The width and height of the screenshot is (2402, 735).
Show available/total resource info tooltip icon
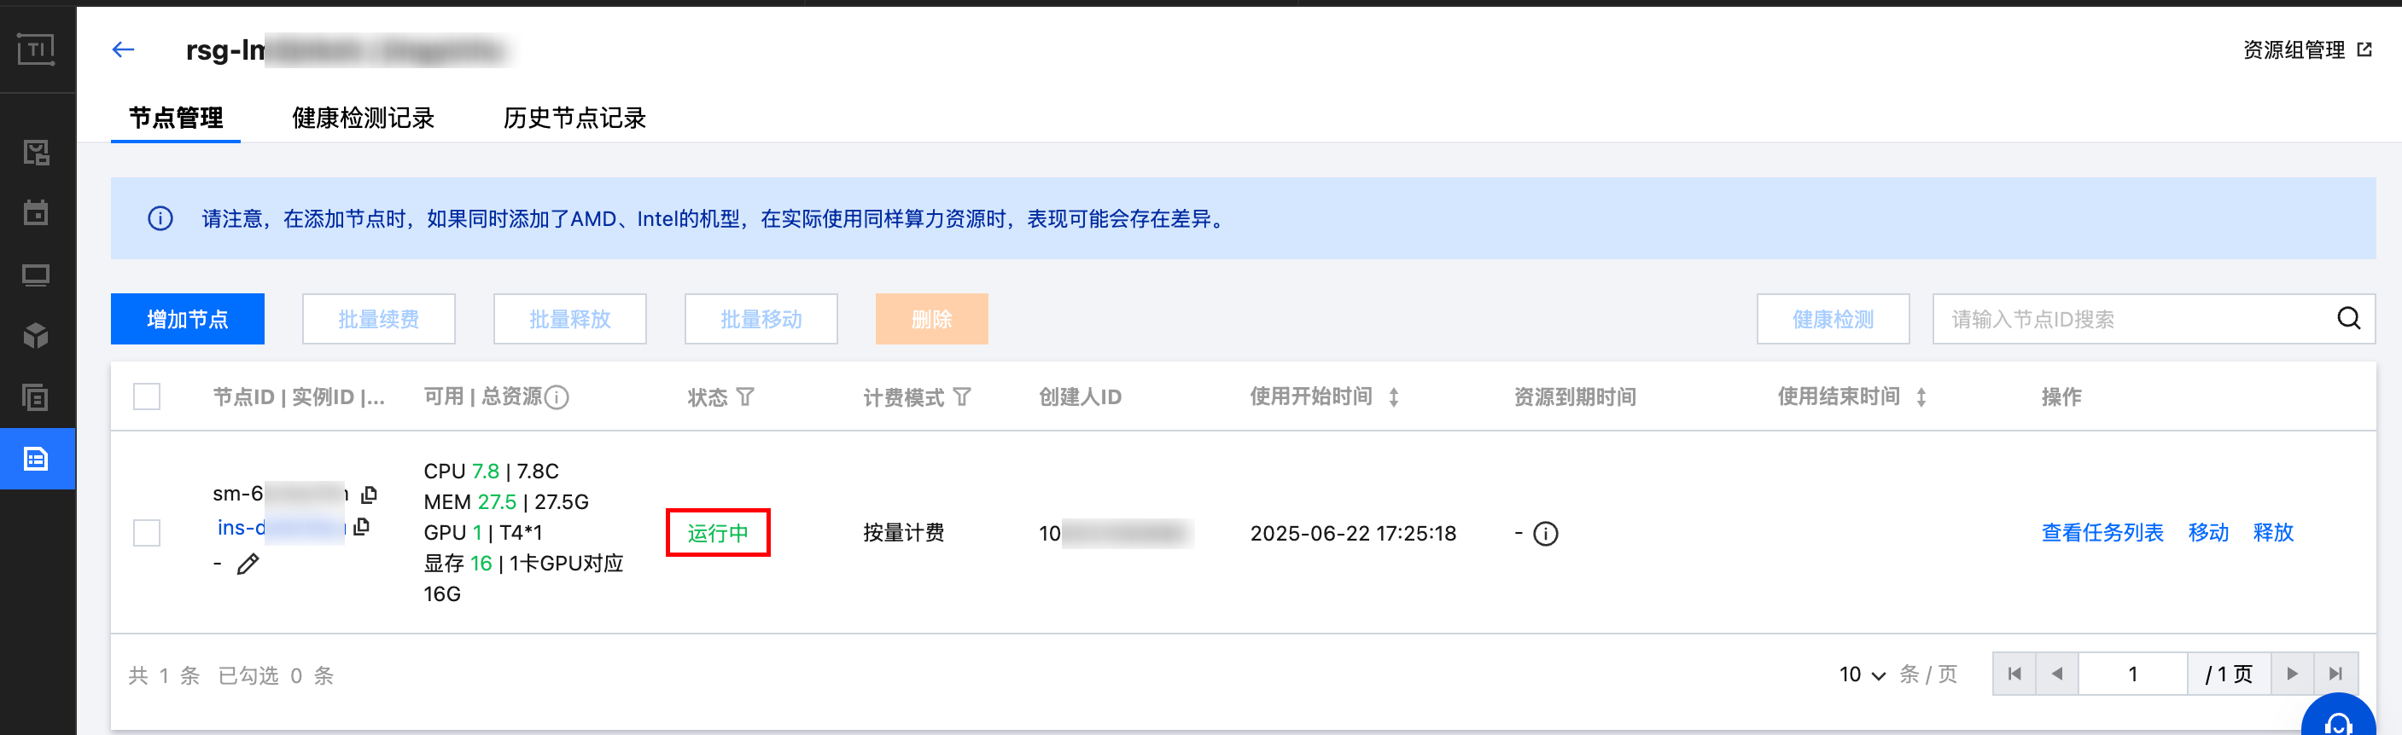tap(557, 398)
